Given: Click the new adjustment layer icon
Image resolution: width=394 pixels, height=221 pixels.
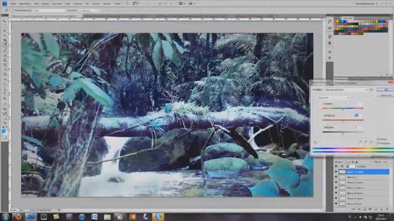Looking at the screenshot, I should coord(370,209).
